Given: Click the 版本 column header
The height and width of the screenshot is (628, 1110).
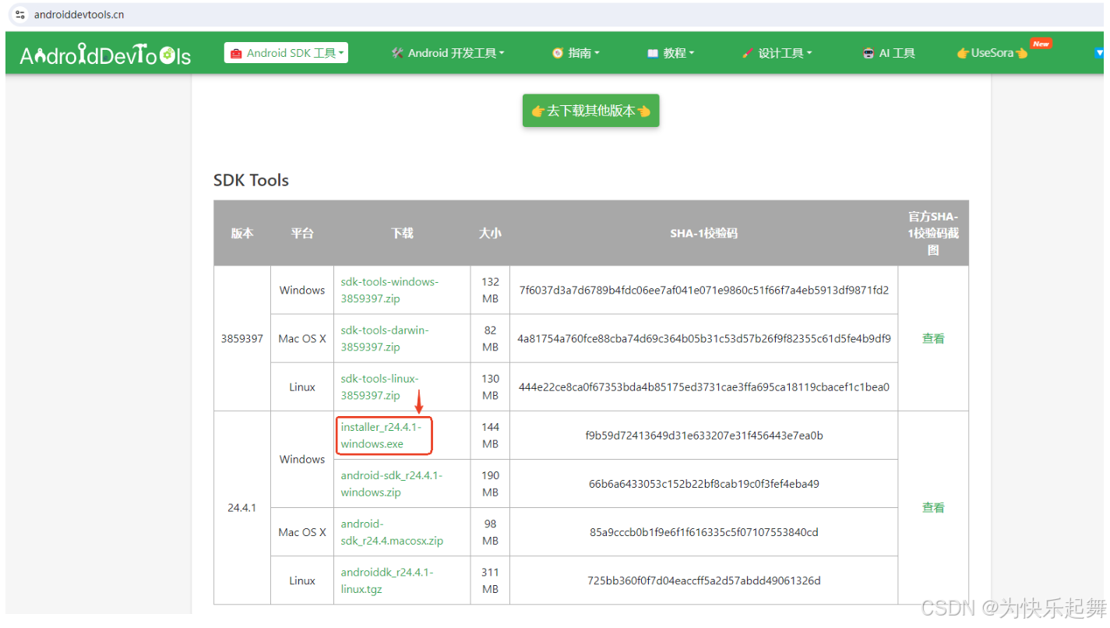Looking at the screenshot, I should [242, 233].
